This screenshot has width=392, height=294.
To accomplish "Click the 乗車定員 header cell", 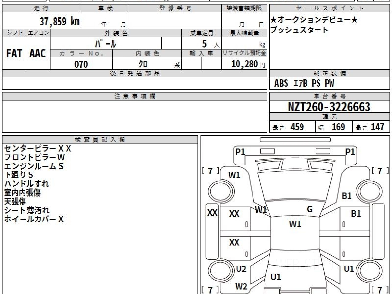I will coord(202,33).
